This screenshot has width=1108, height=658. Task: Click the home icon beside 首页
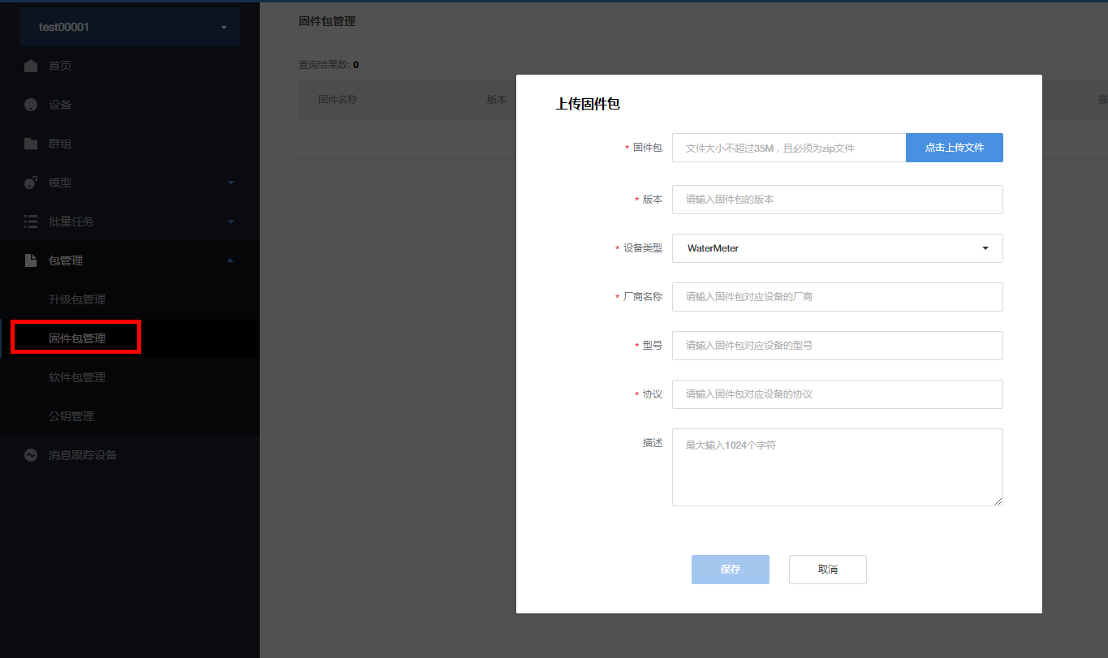coord(31,66)
